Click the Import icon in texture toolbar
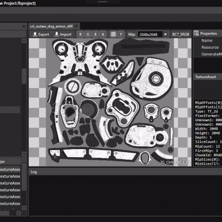The width and height of the screenshot is (222, 222). [x=56, y=34]
